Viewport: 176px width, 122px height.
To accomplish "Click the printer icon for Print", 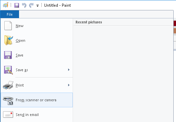I will [8, 85].
